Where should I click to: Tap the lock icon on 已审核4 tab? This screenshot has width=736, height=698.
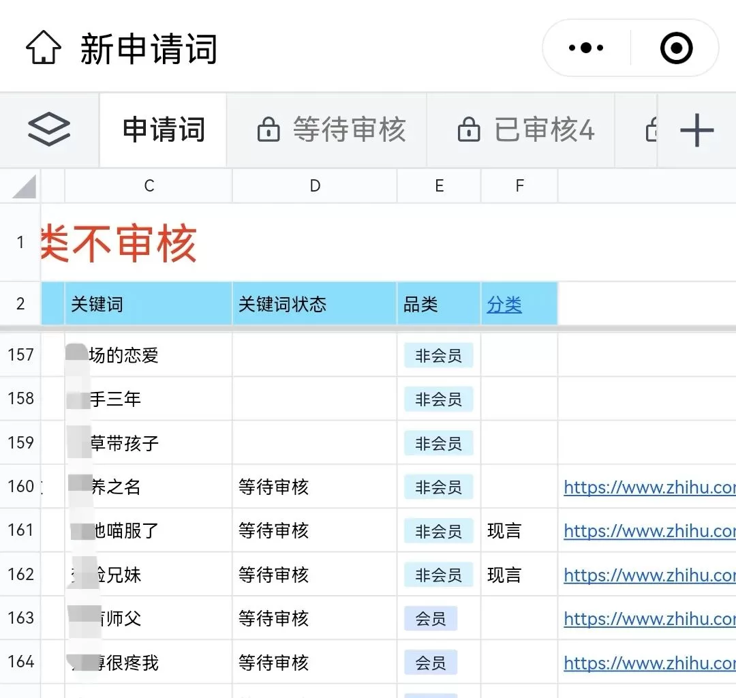point(469,130)
